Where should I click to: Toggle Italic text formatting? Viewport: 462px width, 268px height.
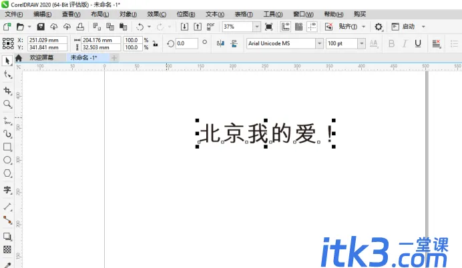405,43
